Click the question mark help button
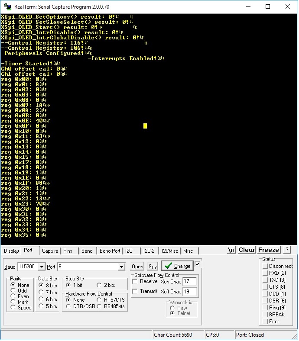Screen dimensions: 299x341 click(287, 250)
